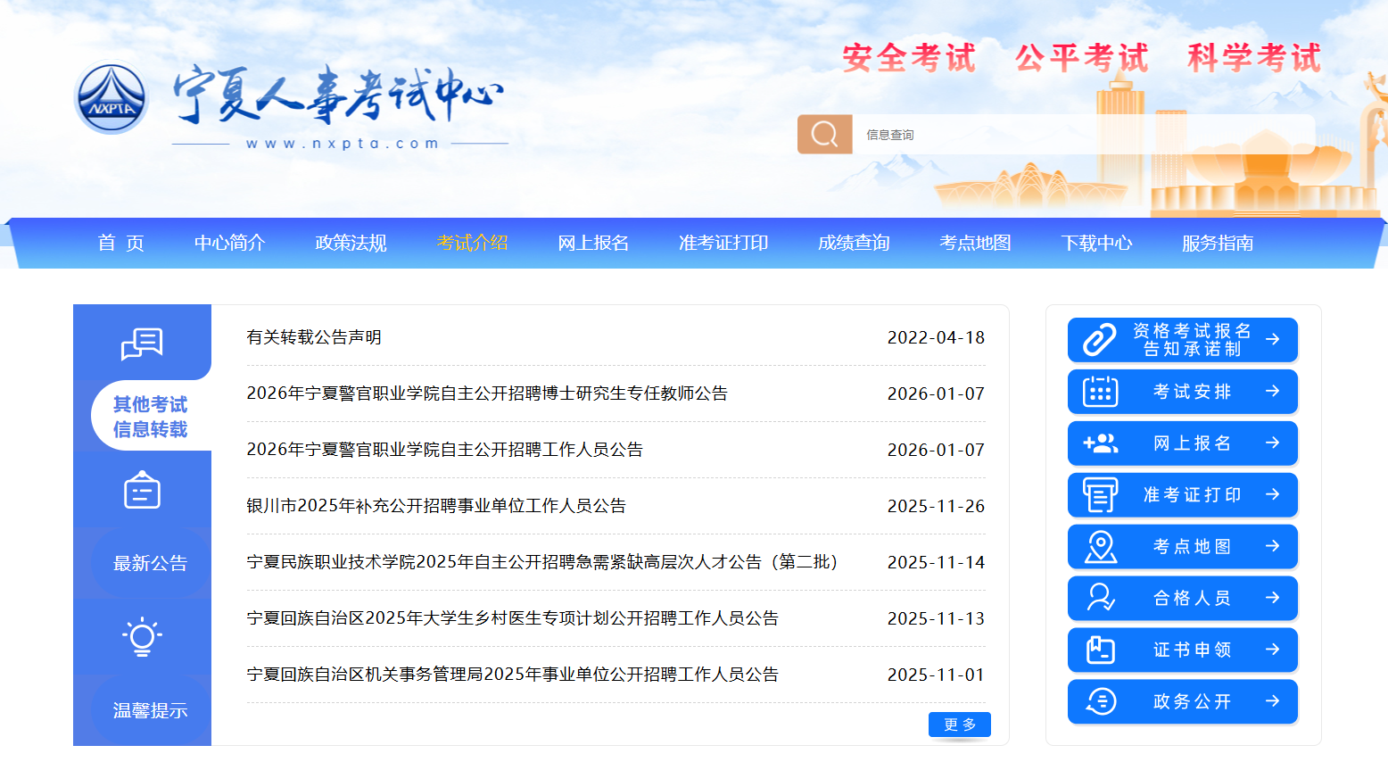The image size is (1388, 762).
Task: Click the paperclip icon on 资格考试报名告知承诺制
Action: click(x=1100, y=340)
